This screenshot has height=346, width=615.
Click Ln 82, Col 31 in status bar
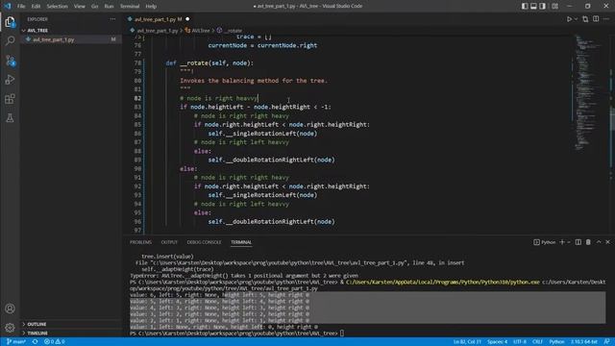pos(467,342)
